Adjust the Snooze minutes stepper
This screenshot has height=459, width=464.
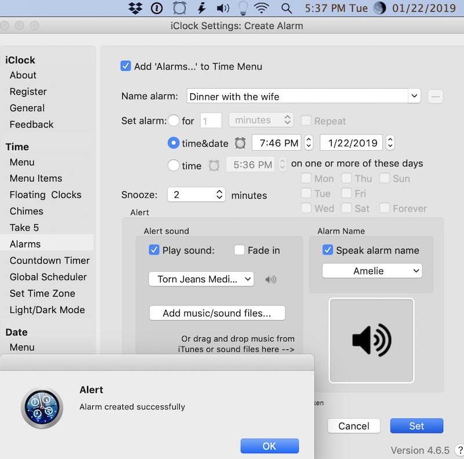coord(219,195)
